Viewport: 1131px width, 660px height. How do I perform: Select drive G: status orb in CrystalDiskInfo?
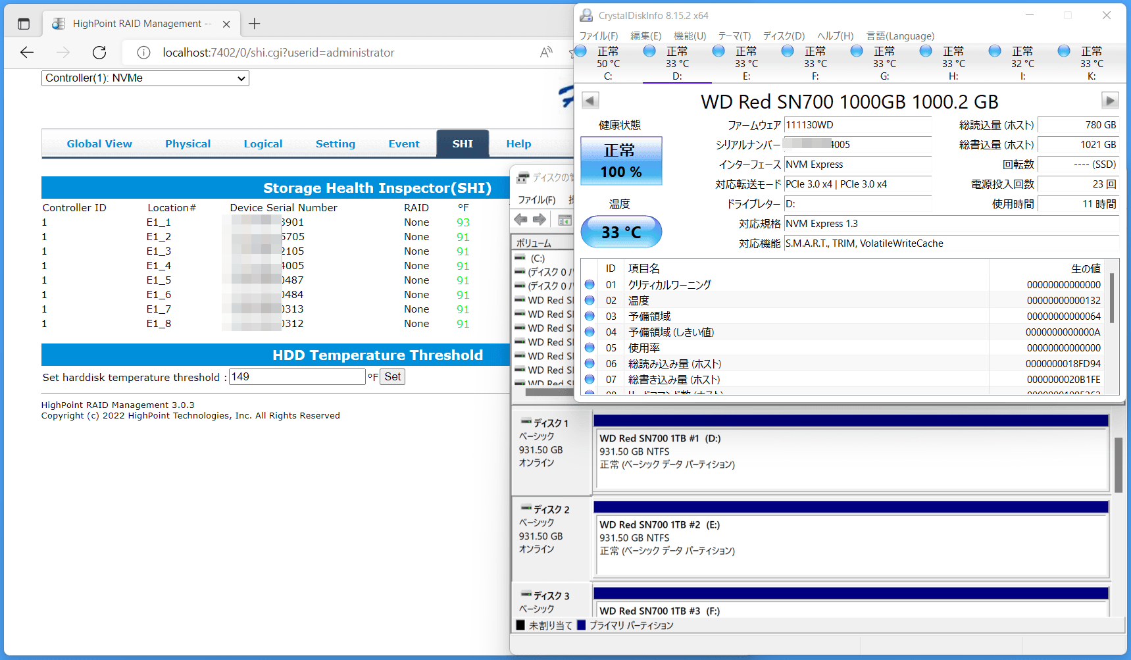click(x=857, y=51)
